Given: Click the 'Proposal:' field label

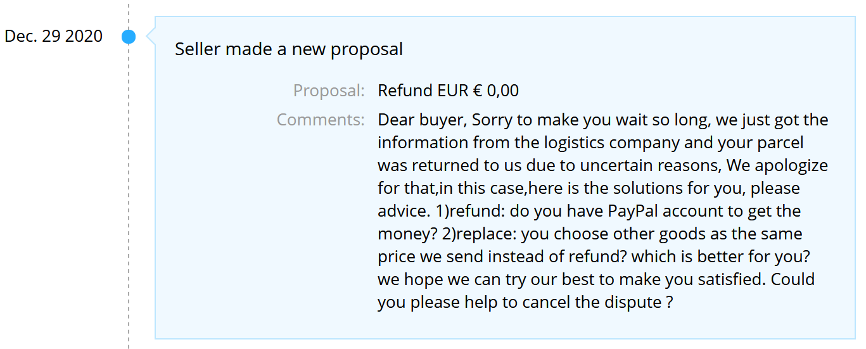Looking at the screenshot, I should pyautogui.click(x=329, y=91).
